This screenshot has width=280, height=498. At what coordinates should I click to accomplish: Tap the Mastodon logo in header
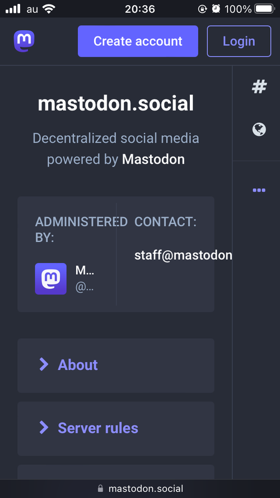tap(24, 41)
